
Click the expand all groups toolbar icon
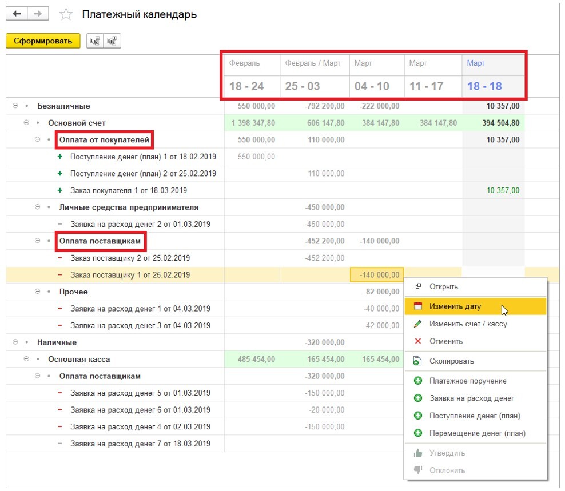(112, 41)
